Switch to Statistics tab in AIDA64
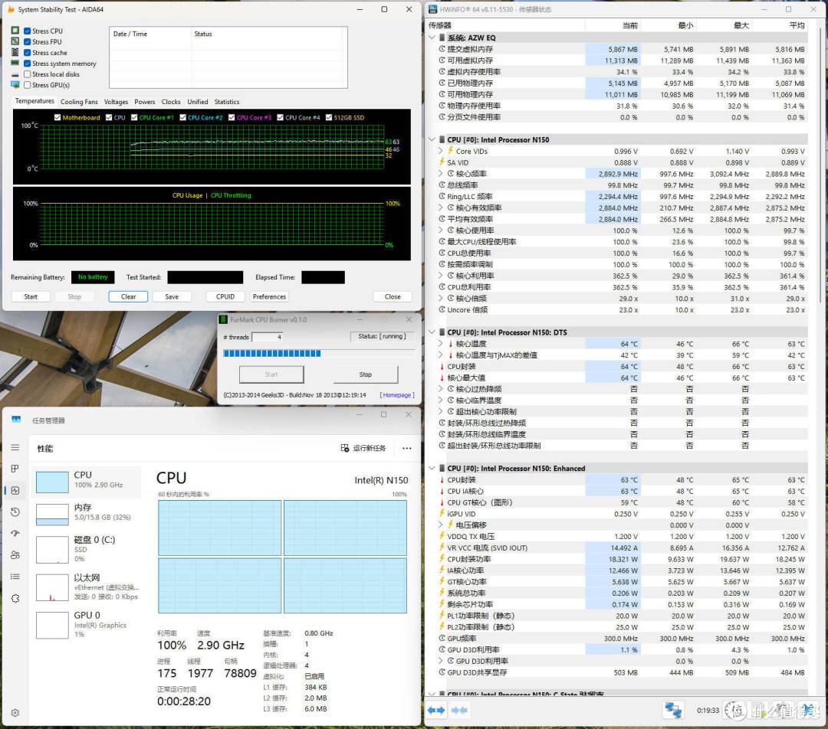Screen dimensions: 828x729 click(226, 102)
